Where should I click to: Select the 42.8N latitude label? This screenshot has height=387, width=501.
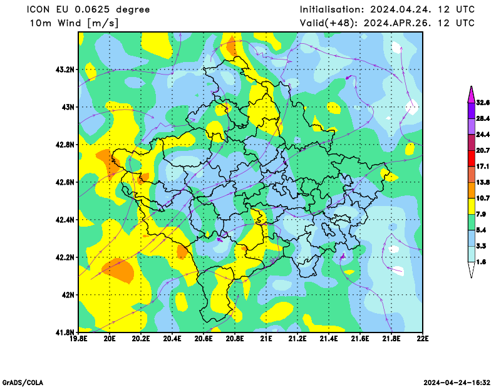tap(65, 145)
